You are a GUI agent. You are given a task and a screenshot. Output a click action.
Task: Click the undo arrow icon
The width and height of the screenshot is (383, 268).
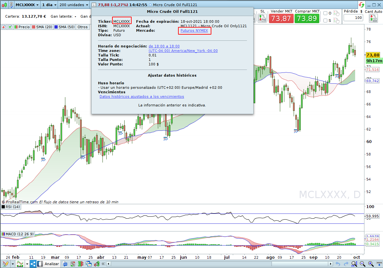pyautogui.click(x=338, y=264)
